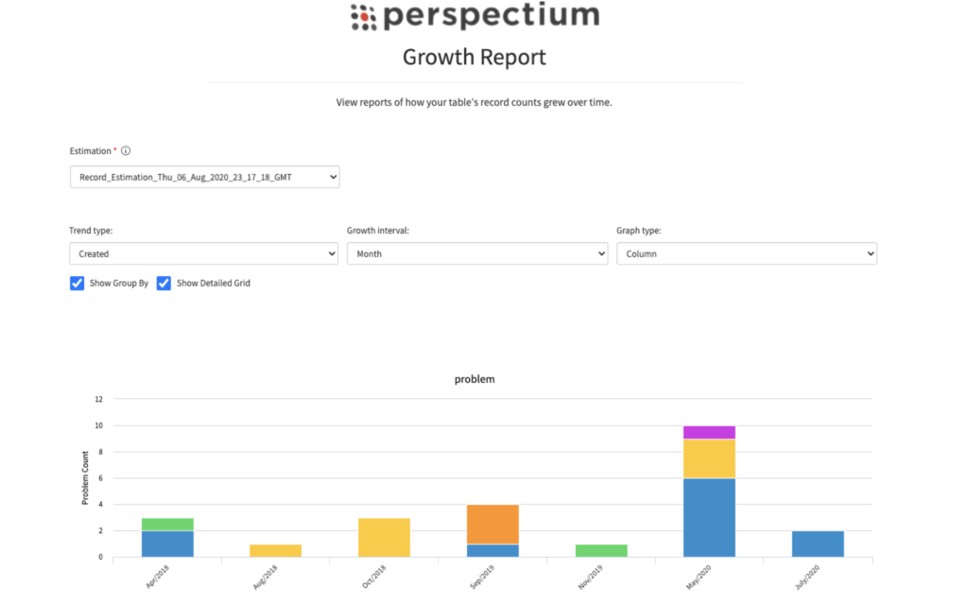Viewport: 968px width, 605px height.
Task: Click the yellow Oct/2018 column
Action: pos(384,537)
